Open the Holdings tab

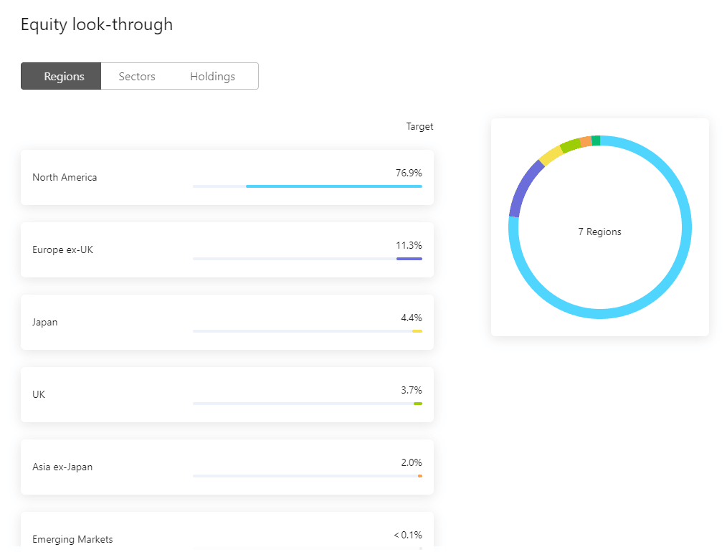coord(212,76)
